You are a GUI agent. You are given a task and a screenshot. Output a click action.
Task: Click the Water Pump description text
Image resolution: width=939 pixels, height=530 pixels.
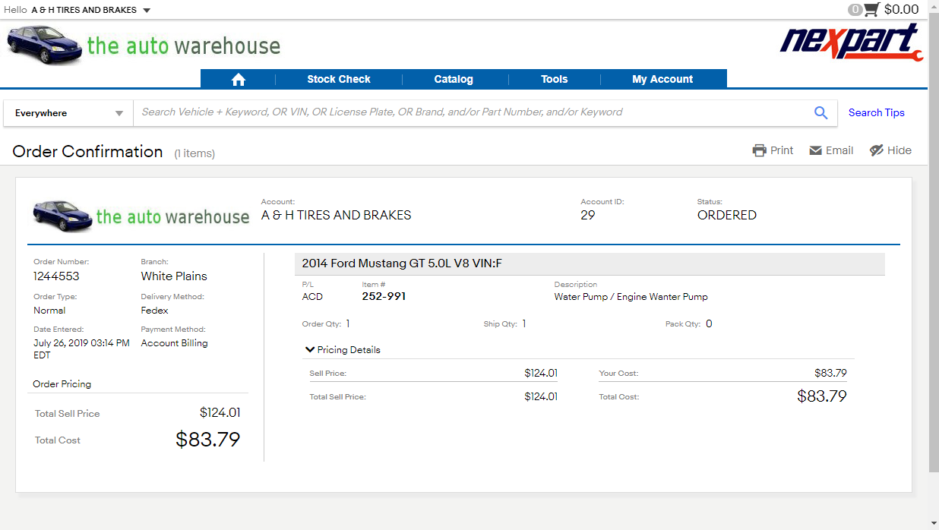click(631, 297)
